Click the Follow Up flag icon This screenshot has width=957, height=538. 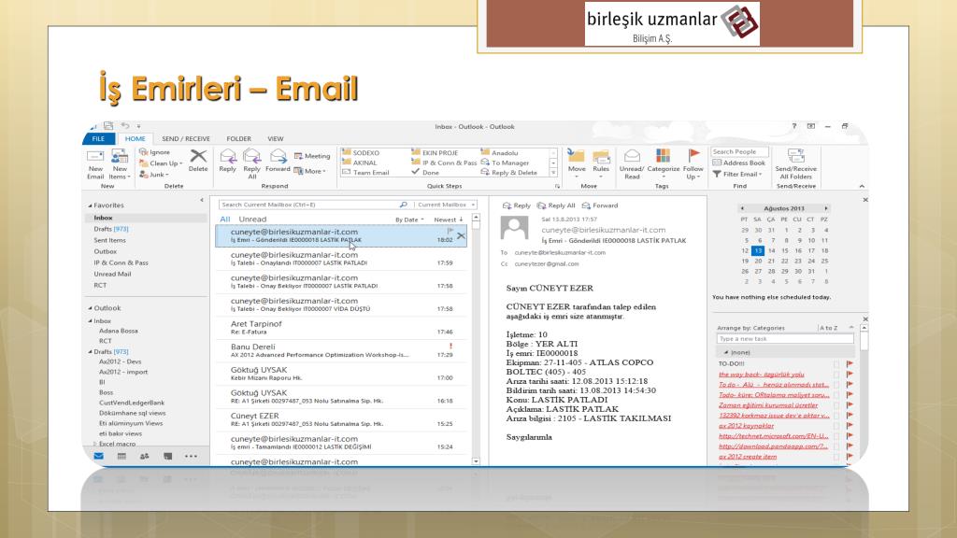coord(693,156)
